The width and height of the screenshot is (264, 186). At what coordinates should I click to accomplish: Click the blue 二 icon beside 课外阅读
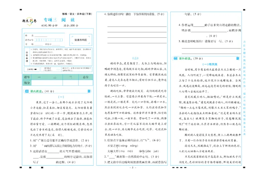[x=176, y=58]
